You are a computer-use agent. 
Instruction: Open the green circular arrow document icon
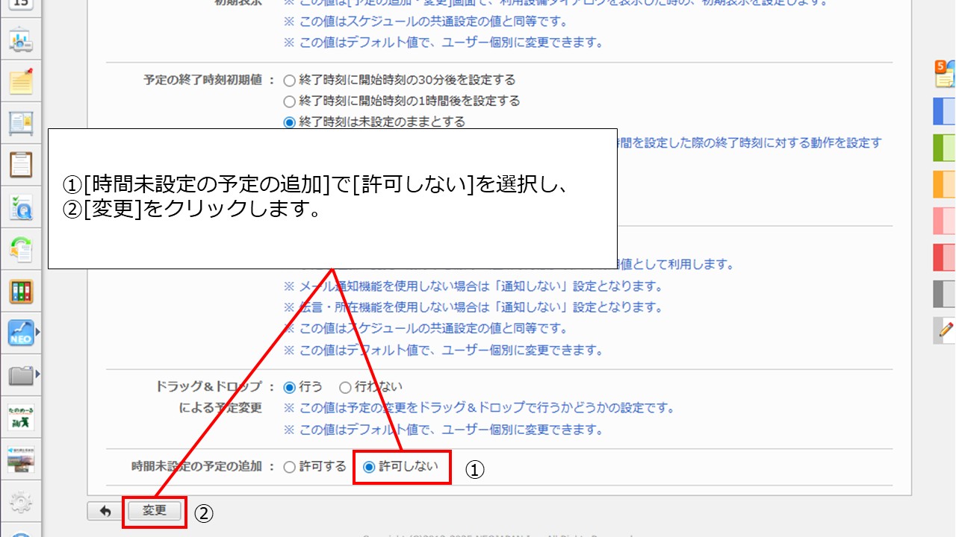pos(21,248)
